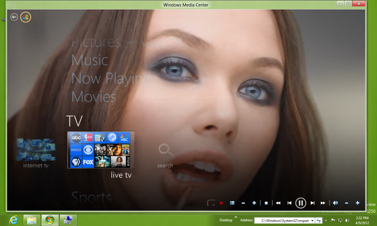Stop playback with the square button

266,203
